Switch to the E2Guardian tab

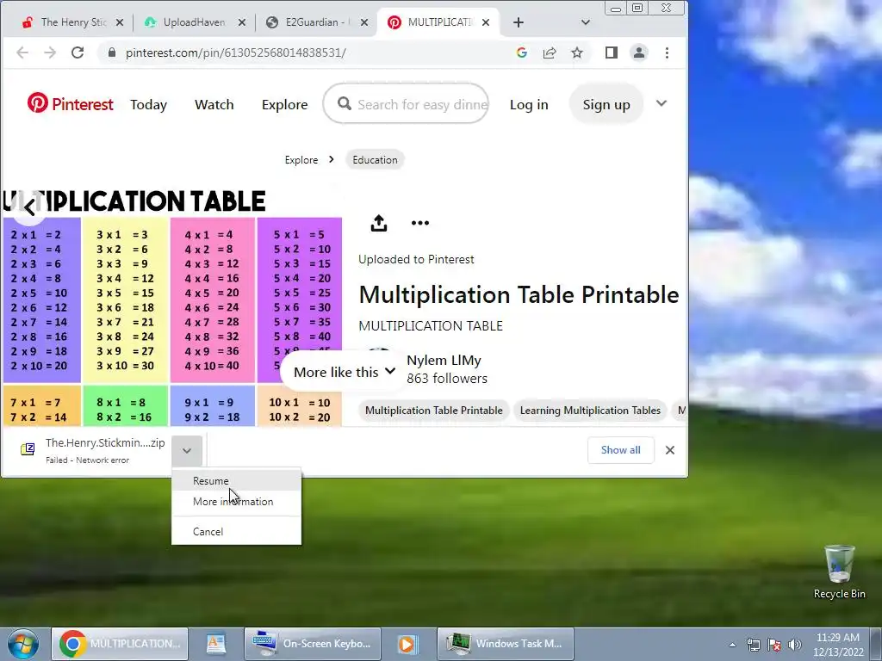point(310,22)
